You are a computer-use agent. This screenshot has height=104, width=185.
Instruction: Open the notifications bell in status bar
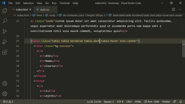point(180,102)
